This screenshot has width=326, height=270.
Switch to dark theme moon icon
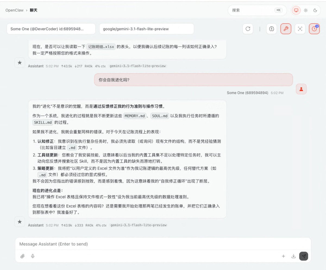coord(315,10)
